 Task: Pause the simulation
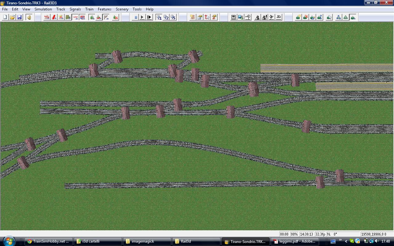coord(135,17)
